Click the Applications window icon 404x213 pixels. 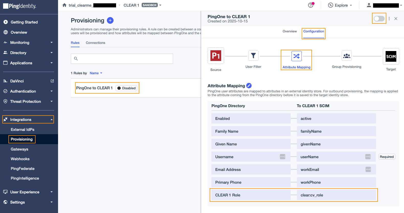coord(5,63)
